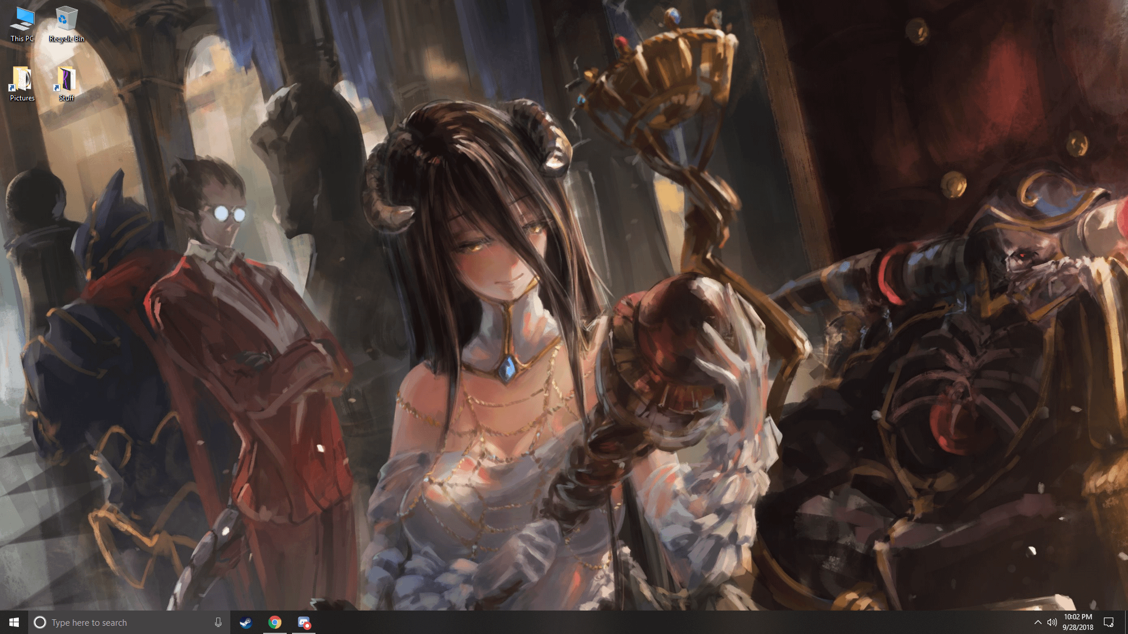This screenshot has height=634, width=1128.
Task: Open the Action Center panel
Action: (x=1110, y=622)
